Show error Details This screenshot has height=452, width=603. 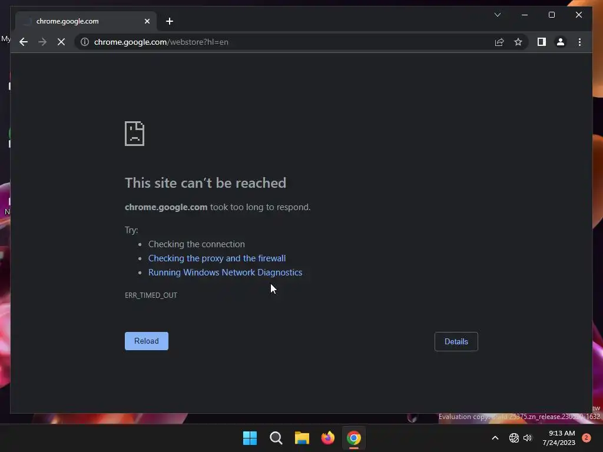pos(456,342)
